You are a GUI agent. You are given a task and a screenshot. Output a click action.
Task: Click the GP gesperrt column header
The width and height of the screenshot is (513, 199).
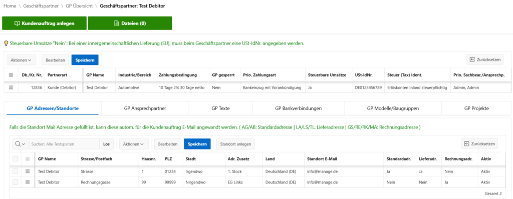223,75
